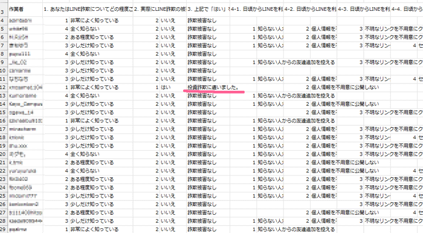Select entire row via row header 26
Screen dimensions: 423x233
click(4, 205)
